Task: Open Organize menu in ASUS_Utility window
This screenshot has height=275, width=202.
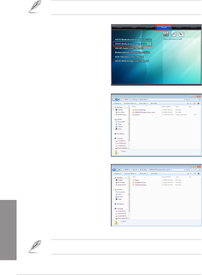Action: (x=118, y=103)
